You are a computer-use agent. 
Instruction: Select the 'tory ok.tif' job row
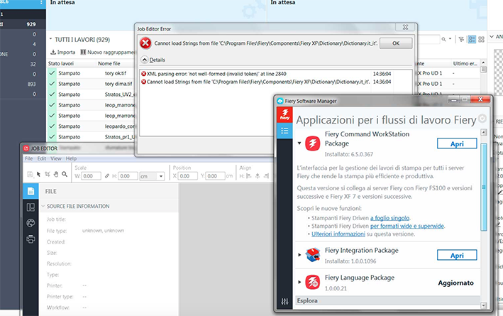pyautogui.click(x=92, y=73)
